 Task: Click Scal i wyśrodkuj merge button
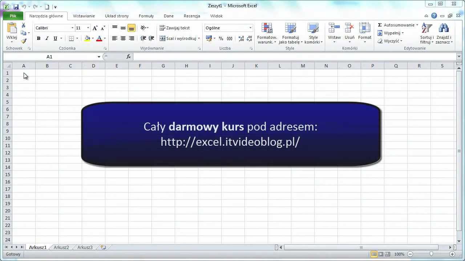(x=178, y=38)
